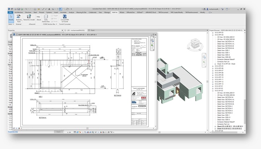Click zoom icon in sheet window navigation bar
261x149 pixels.
coord(152,46)
